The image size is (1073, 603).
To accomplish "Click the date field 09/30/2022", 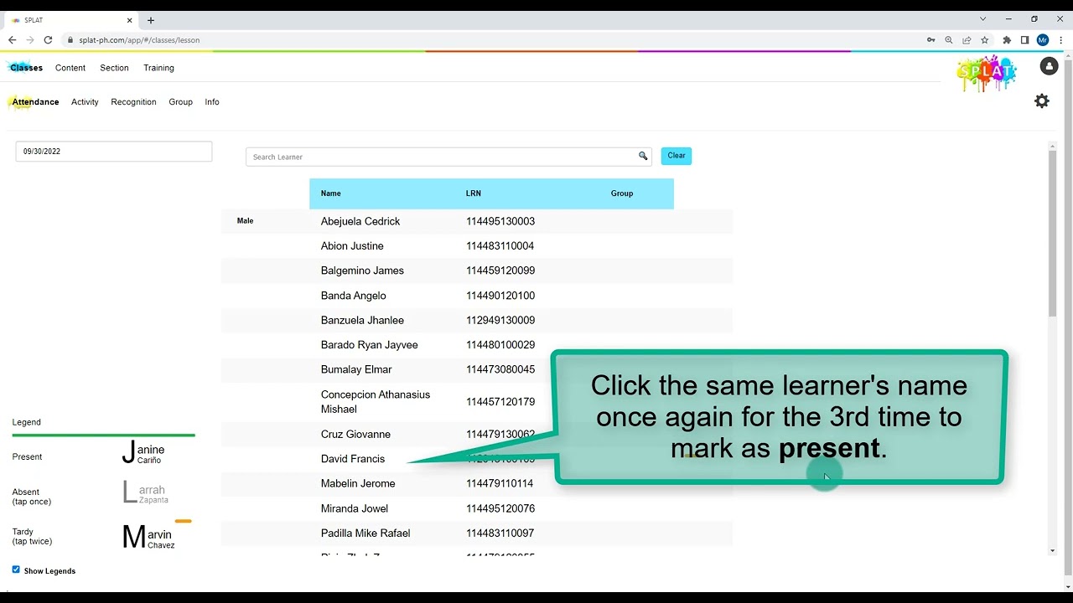I will tap(114, 152).
